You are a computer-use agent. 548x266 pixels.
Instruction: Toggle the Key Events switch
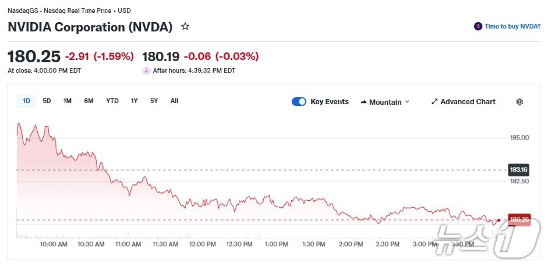coord(299,102)
